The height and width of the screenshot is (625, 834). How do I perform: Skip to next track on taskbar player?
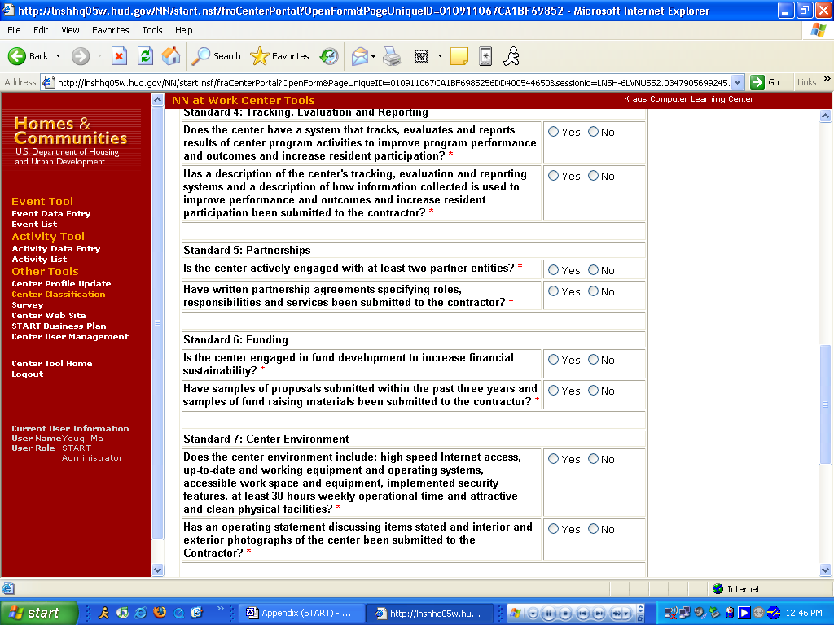coord(599,614)
